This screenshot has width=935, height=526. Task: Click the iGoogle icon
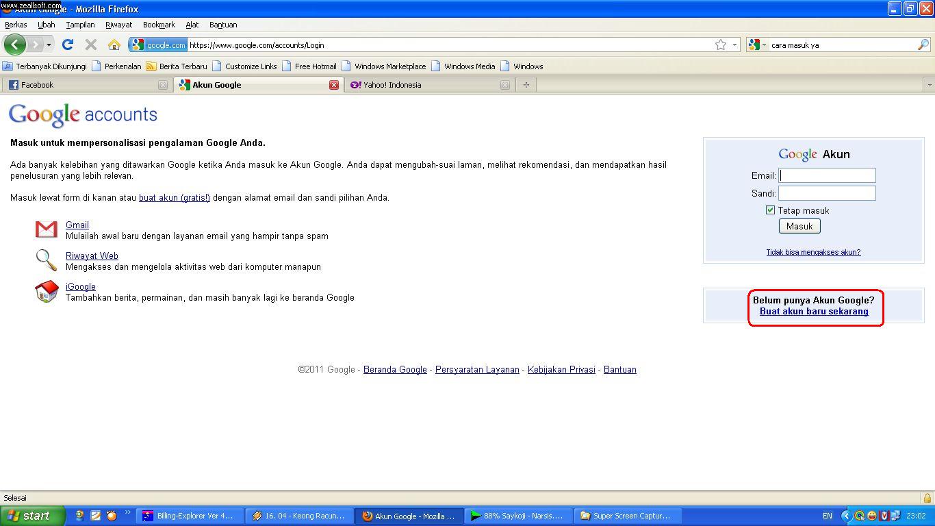pyautogui.click(x=45, y=290)
